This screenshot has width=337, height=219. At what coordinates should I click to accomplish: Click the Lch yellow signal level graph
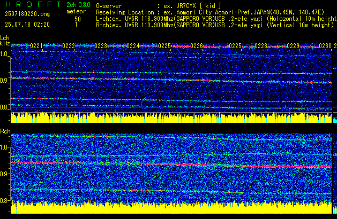171,118
